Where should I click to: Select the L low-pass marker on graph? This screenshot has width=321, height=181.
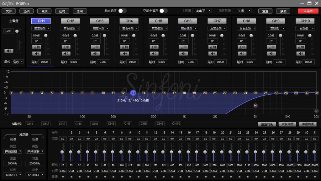coord(316,111)
